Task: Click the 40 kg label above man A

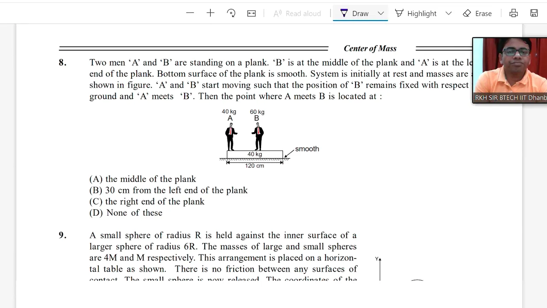Action: 229,112
